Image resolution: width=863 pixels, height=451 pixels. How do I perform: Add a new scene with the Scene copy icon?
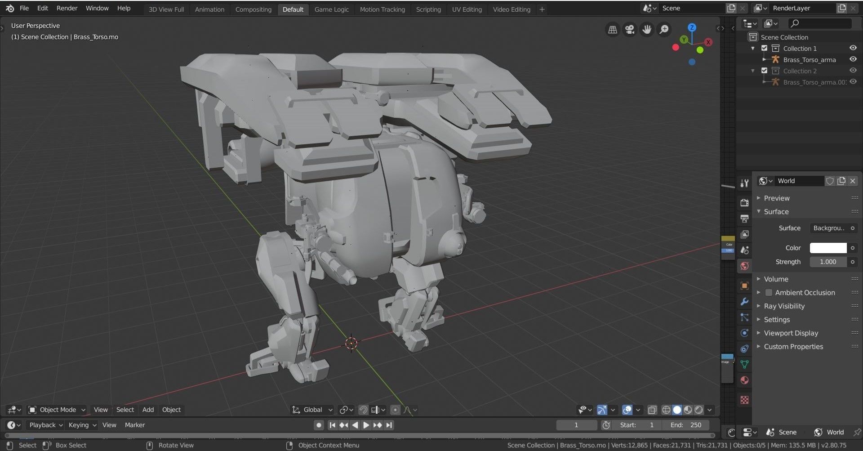(731, 8)
